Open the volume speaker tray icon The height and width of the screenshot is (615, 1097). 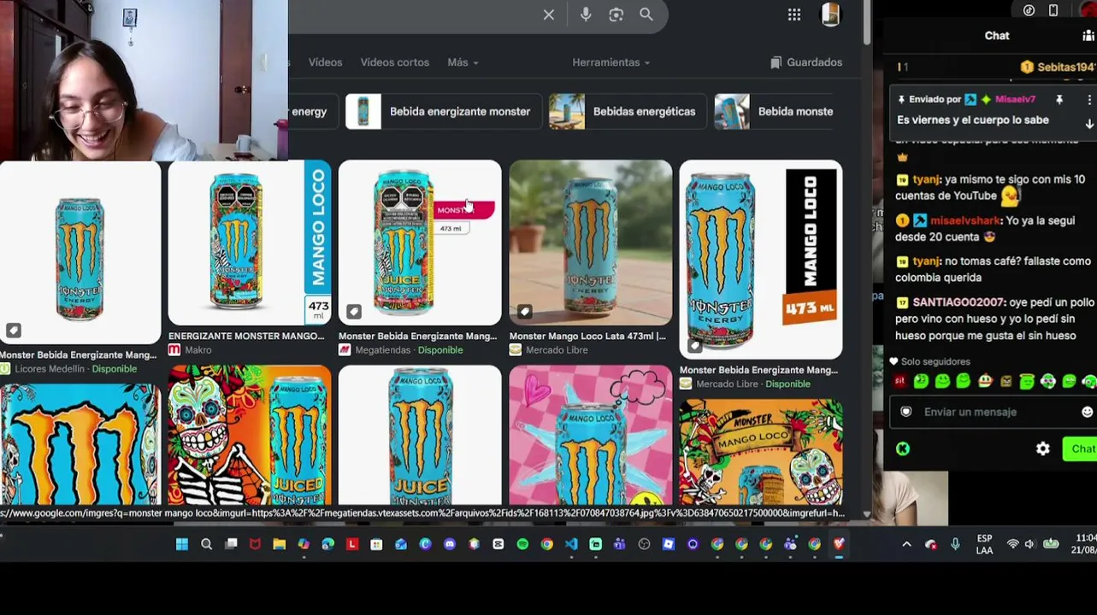click(1029, 544)
